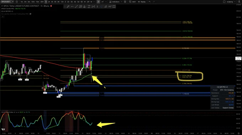Click the TradingView logo bottom left
Image resolution: width=242 pixels, height=135 pixels.
point(3,129)
